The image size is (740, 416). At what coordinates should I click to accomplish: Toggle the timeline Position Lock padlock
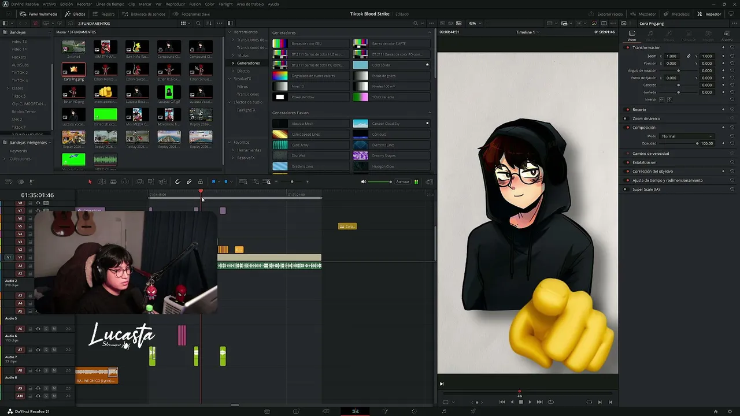[201, 182]
